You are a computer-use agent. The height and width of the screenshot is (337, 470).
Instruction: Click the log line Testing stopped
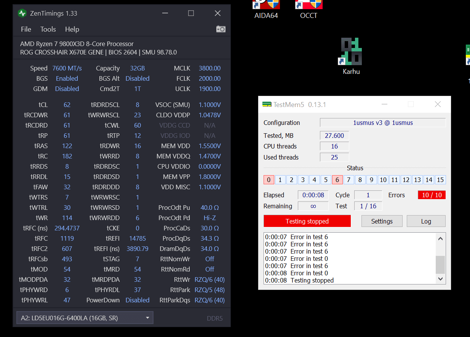coord(312,280)
